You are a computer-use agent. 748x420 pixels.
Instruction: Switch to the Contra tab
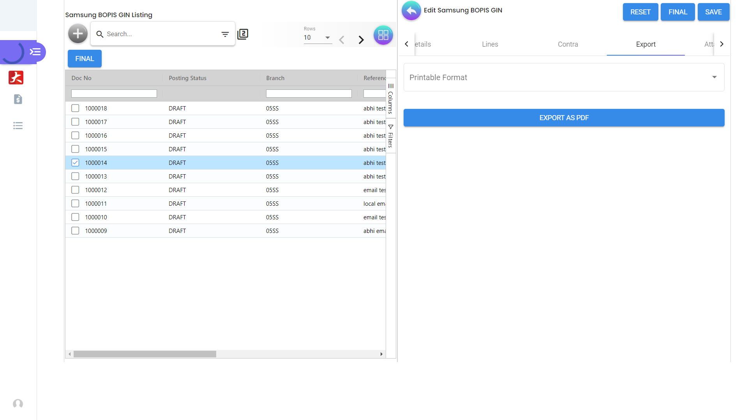tap(568, 44)
